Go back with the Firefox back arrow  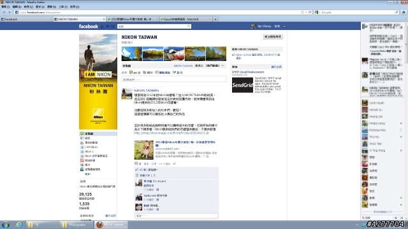[4, 12]
